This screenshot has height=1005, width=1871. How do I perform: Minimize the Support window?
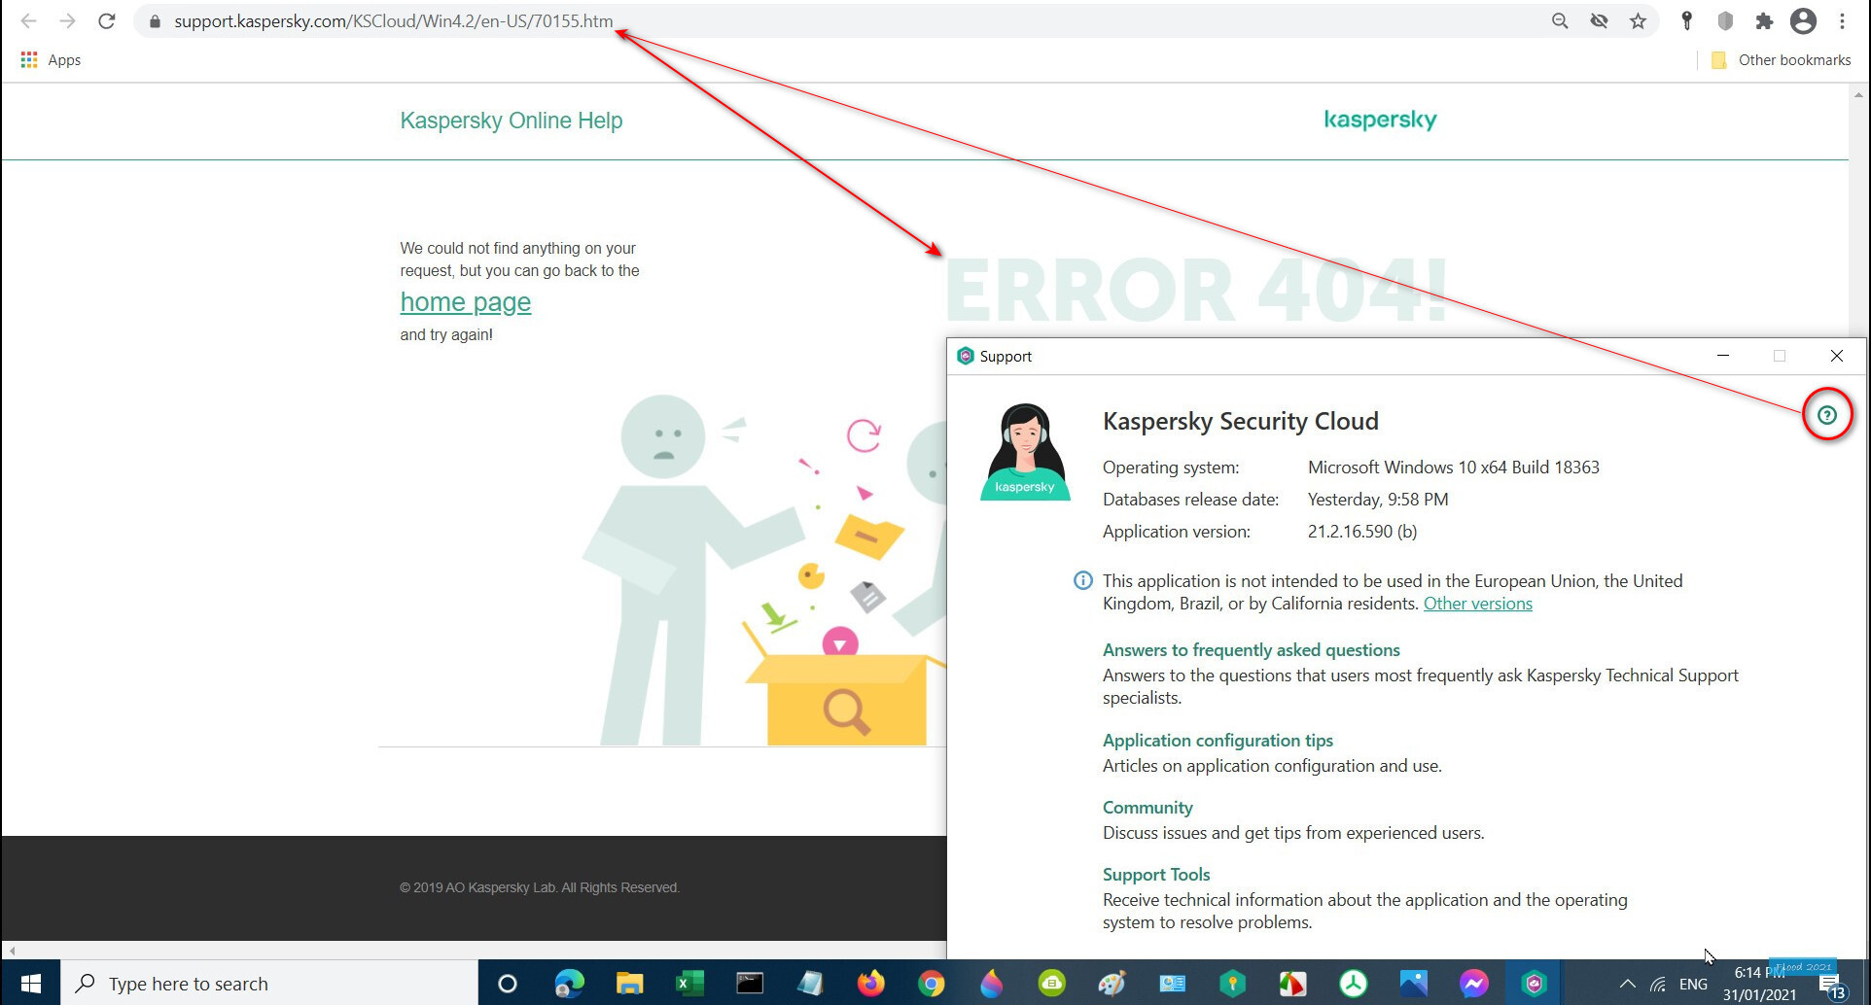[1723, 356]
